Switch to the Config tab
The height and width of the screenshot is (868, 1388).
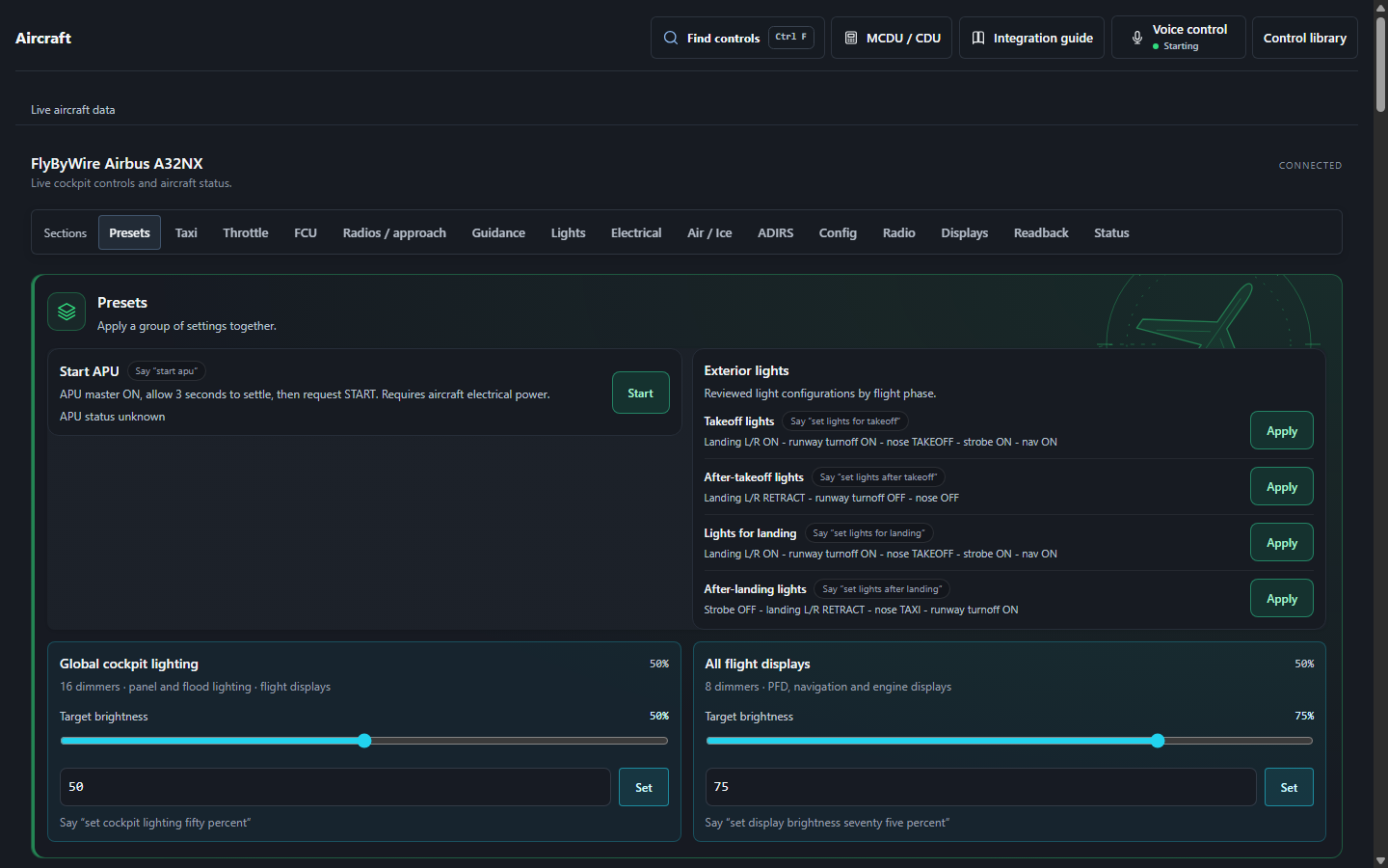(x=838, y=232)
